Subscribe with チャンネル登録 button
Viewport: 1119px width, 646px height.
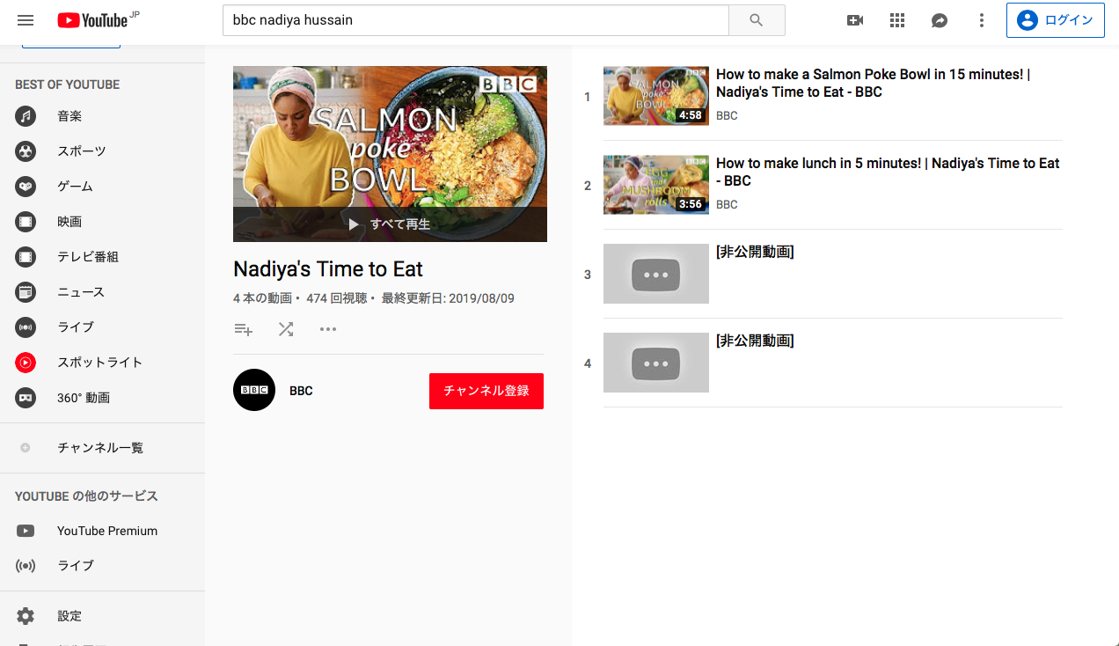486,391
